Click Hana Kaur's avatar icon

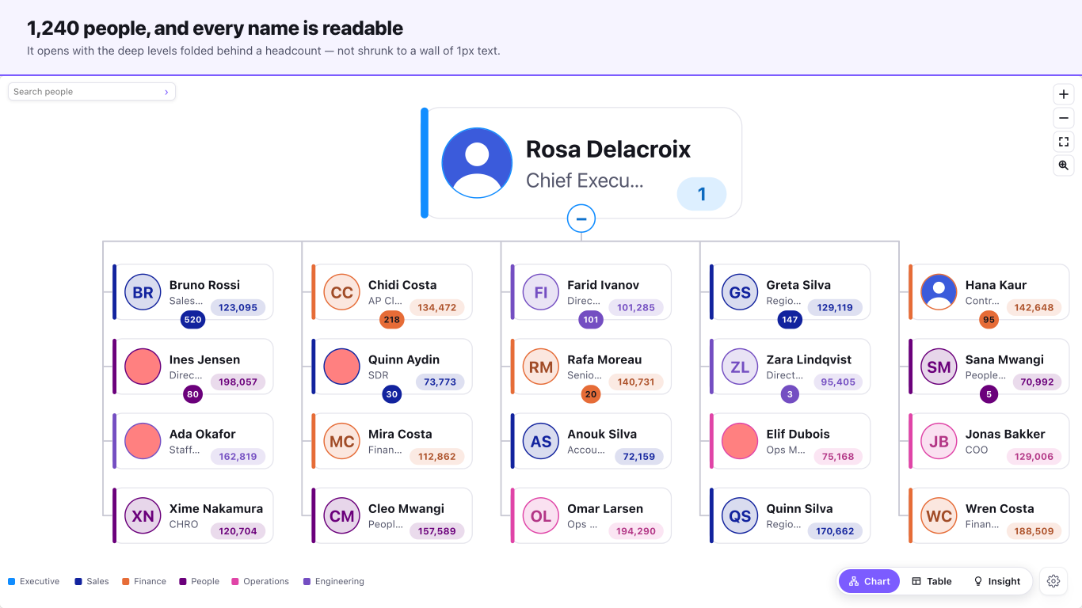939,292
